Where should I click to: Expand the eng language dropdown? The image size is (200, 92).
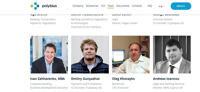click(x=161, y=6)
